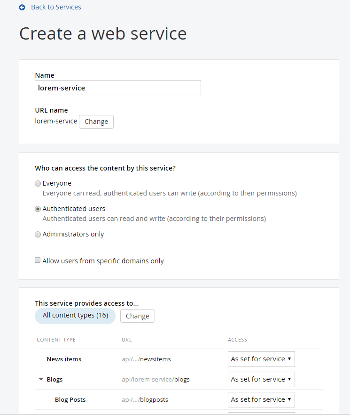Viewport: 350px width, 415px height.
Task: Open the News items access dropdown
Action: (x=261, y=359)
